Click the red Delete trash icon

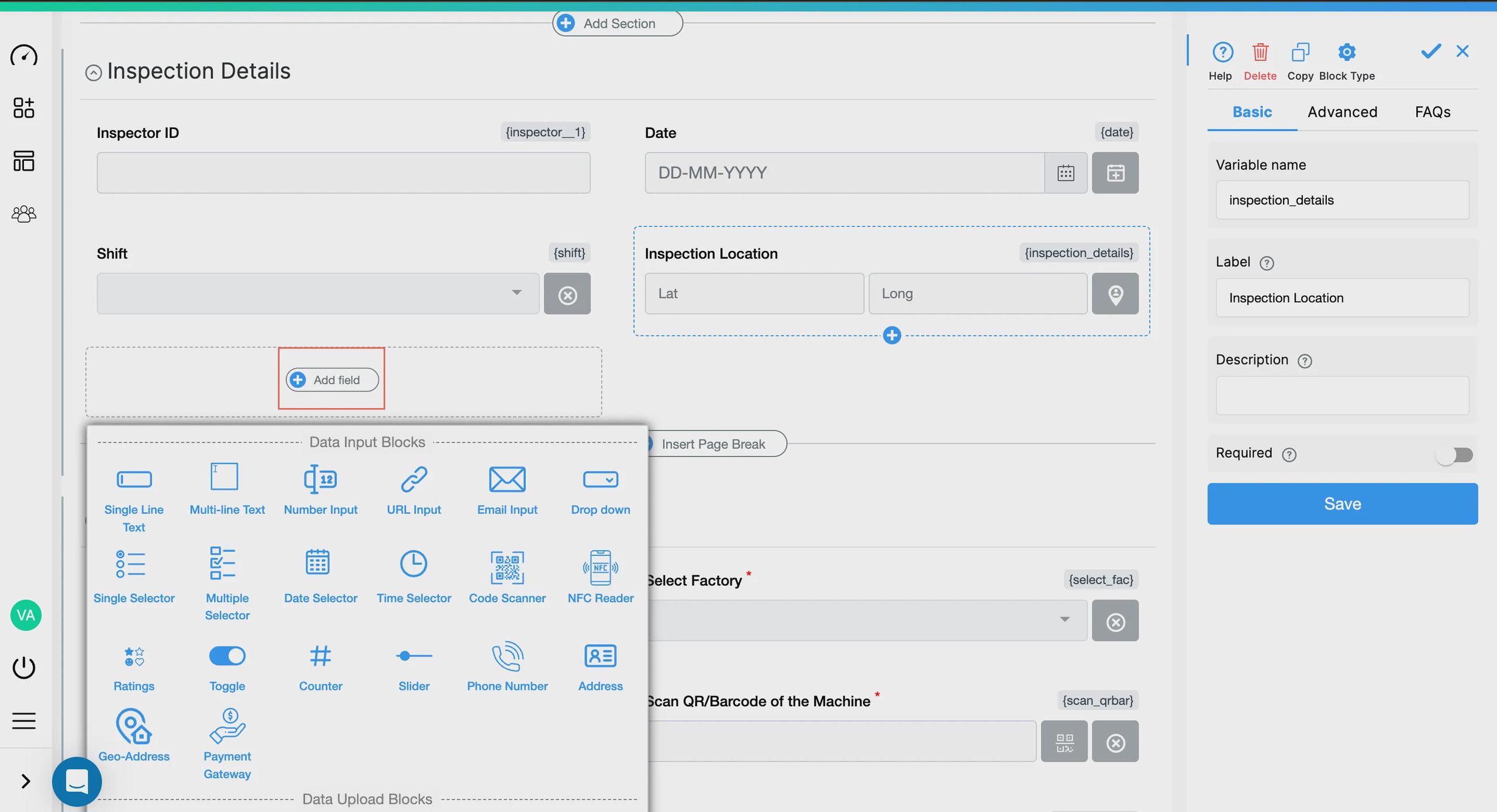click(x=1260, y=53)
